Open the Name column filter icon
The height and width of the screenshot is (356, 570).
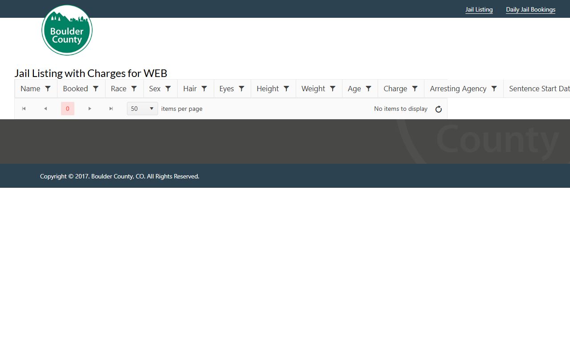point(48,89)
